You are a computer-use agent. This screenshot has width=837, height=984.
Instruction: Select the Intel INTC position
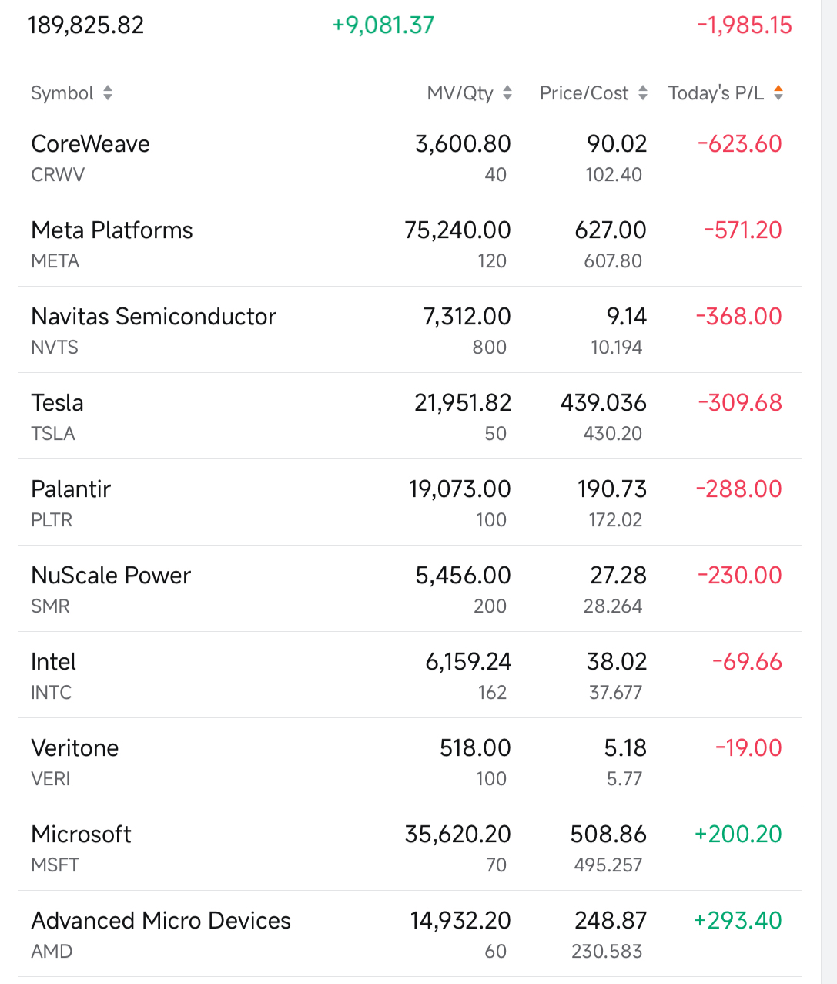(x=53, y=662)
